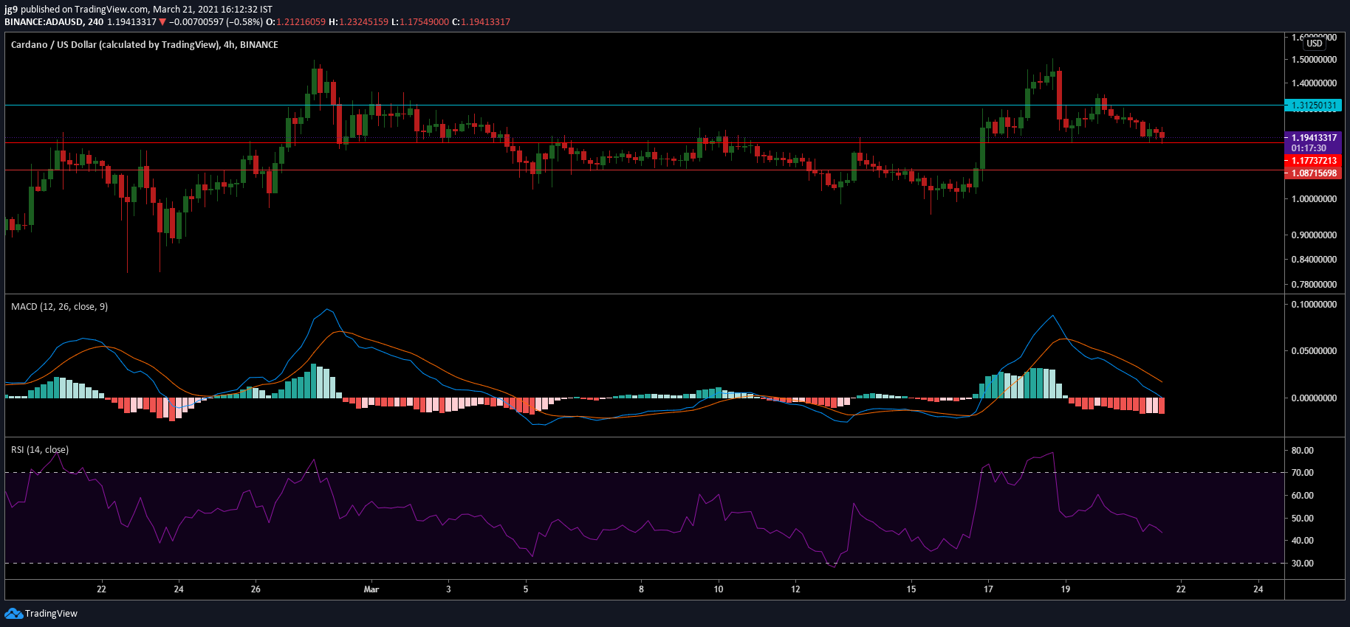
Task: Click the Mar label on time axis
Action: coord(371,589)
